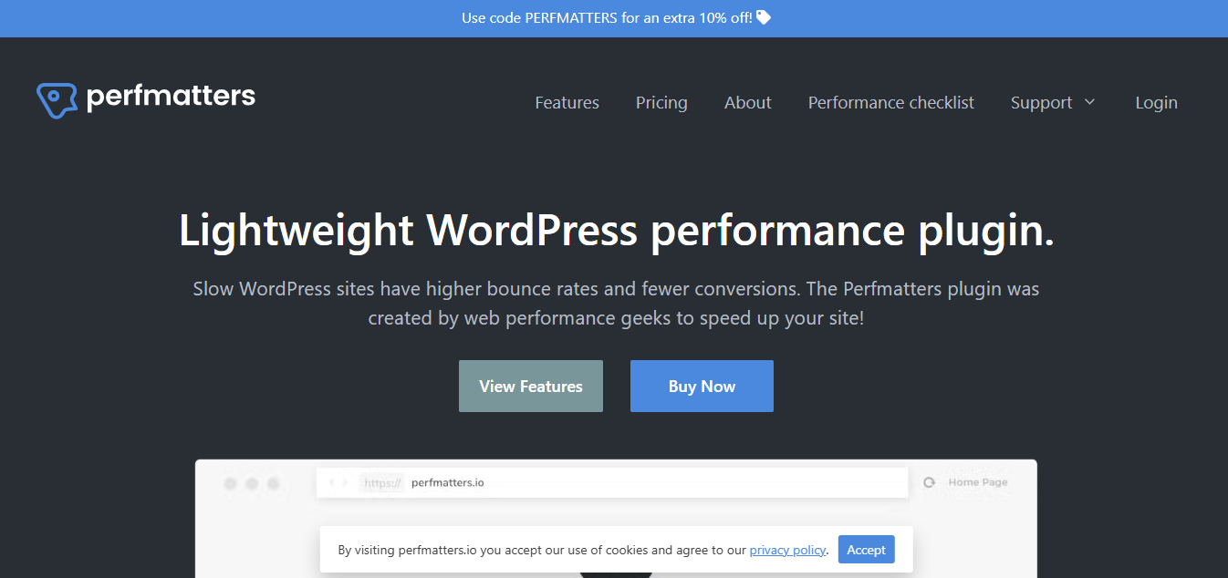This screenshot has height=578, width=1228.
Task: Click the View Features button
Action: pos(531,386)
